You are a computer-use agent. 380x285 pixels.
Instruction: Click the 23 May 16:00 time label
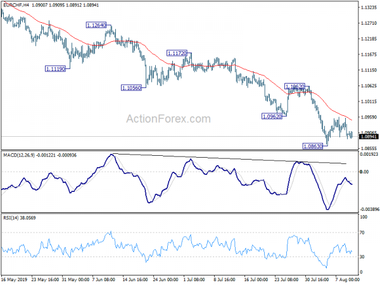coord(45,279)
